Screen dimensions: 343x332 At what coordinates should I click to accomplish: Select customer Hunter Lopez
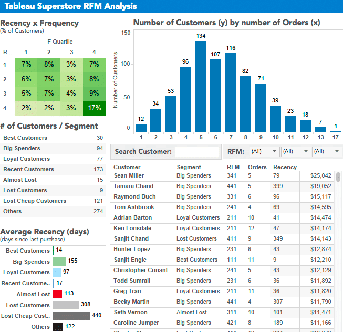tap(132, 249)
